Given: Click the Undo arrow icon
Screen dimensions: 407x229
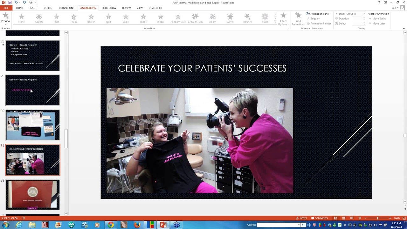Looking at the screenshot, I should click(x=16, y=2).
